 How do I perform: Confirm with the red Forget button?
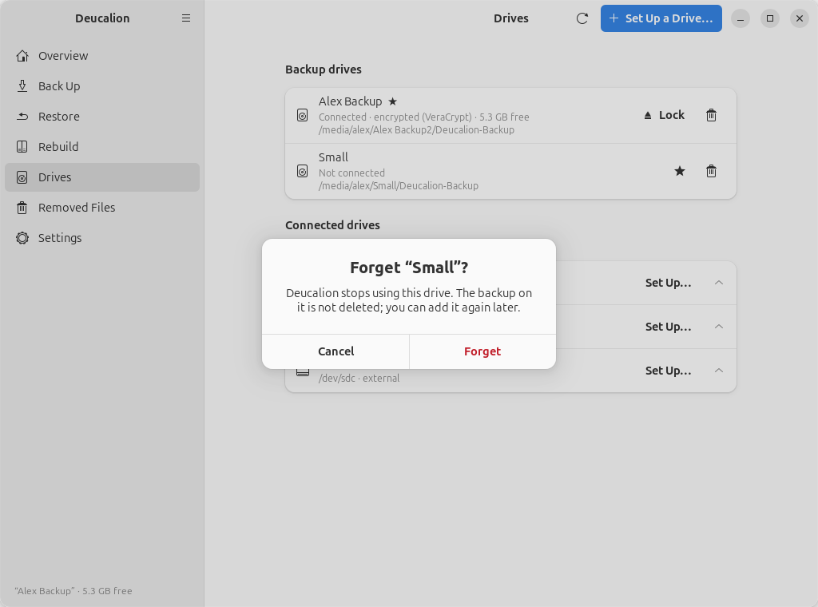tap(482, 351)
